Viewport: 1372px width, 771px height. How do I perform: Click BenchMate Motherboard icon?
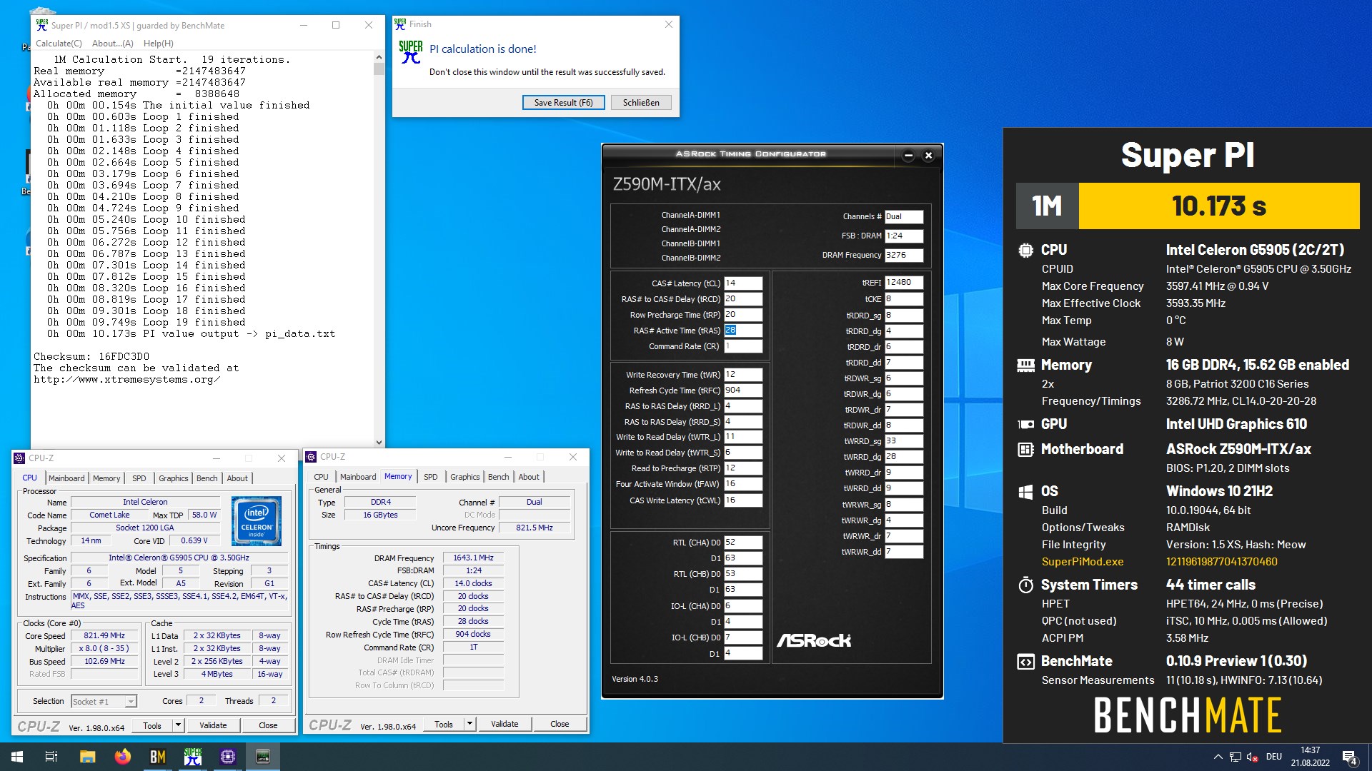click(x=1025, y=449)
